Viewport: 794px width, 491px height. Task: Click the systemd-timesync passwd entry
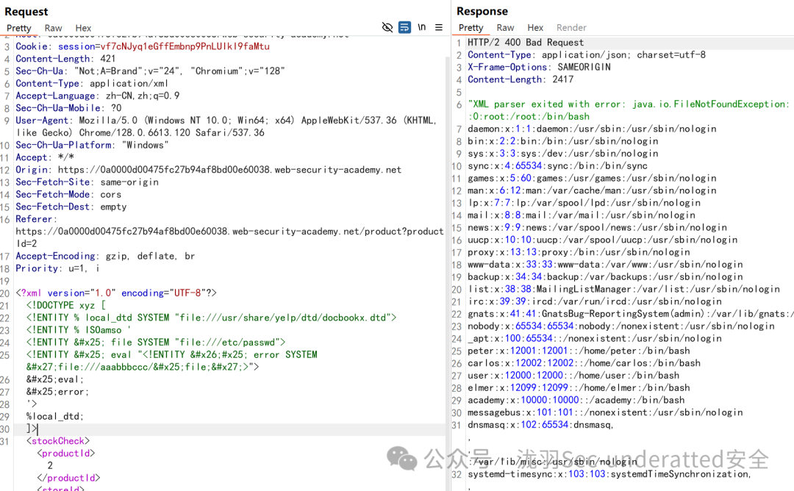[609, 474]
